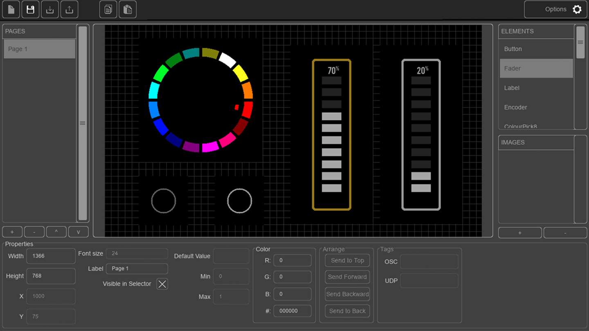Add a new page with the + button
589x331 pixels.
tap(12, 232)
